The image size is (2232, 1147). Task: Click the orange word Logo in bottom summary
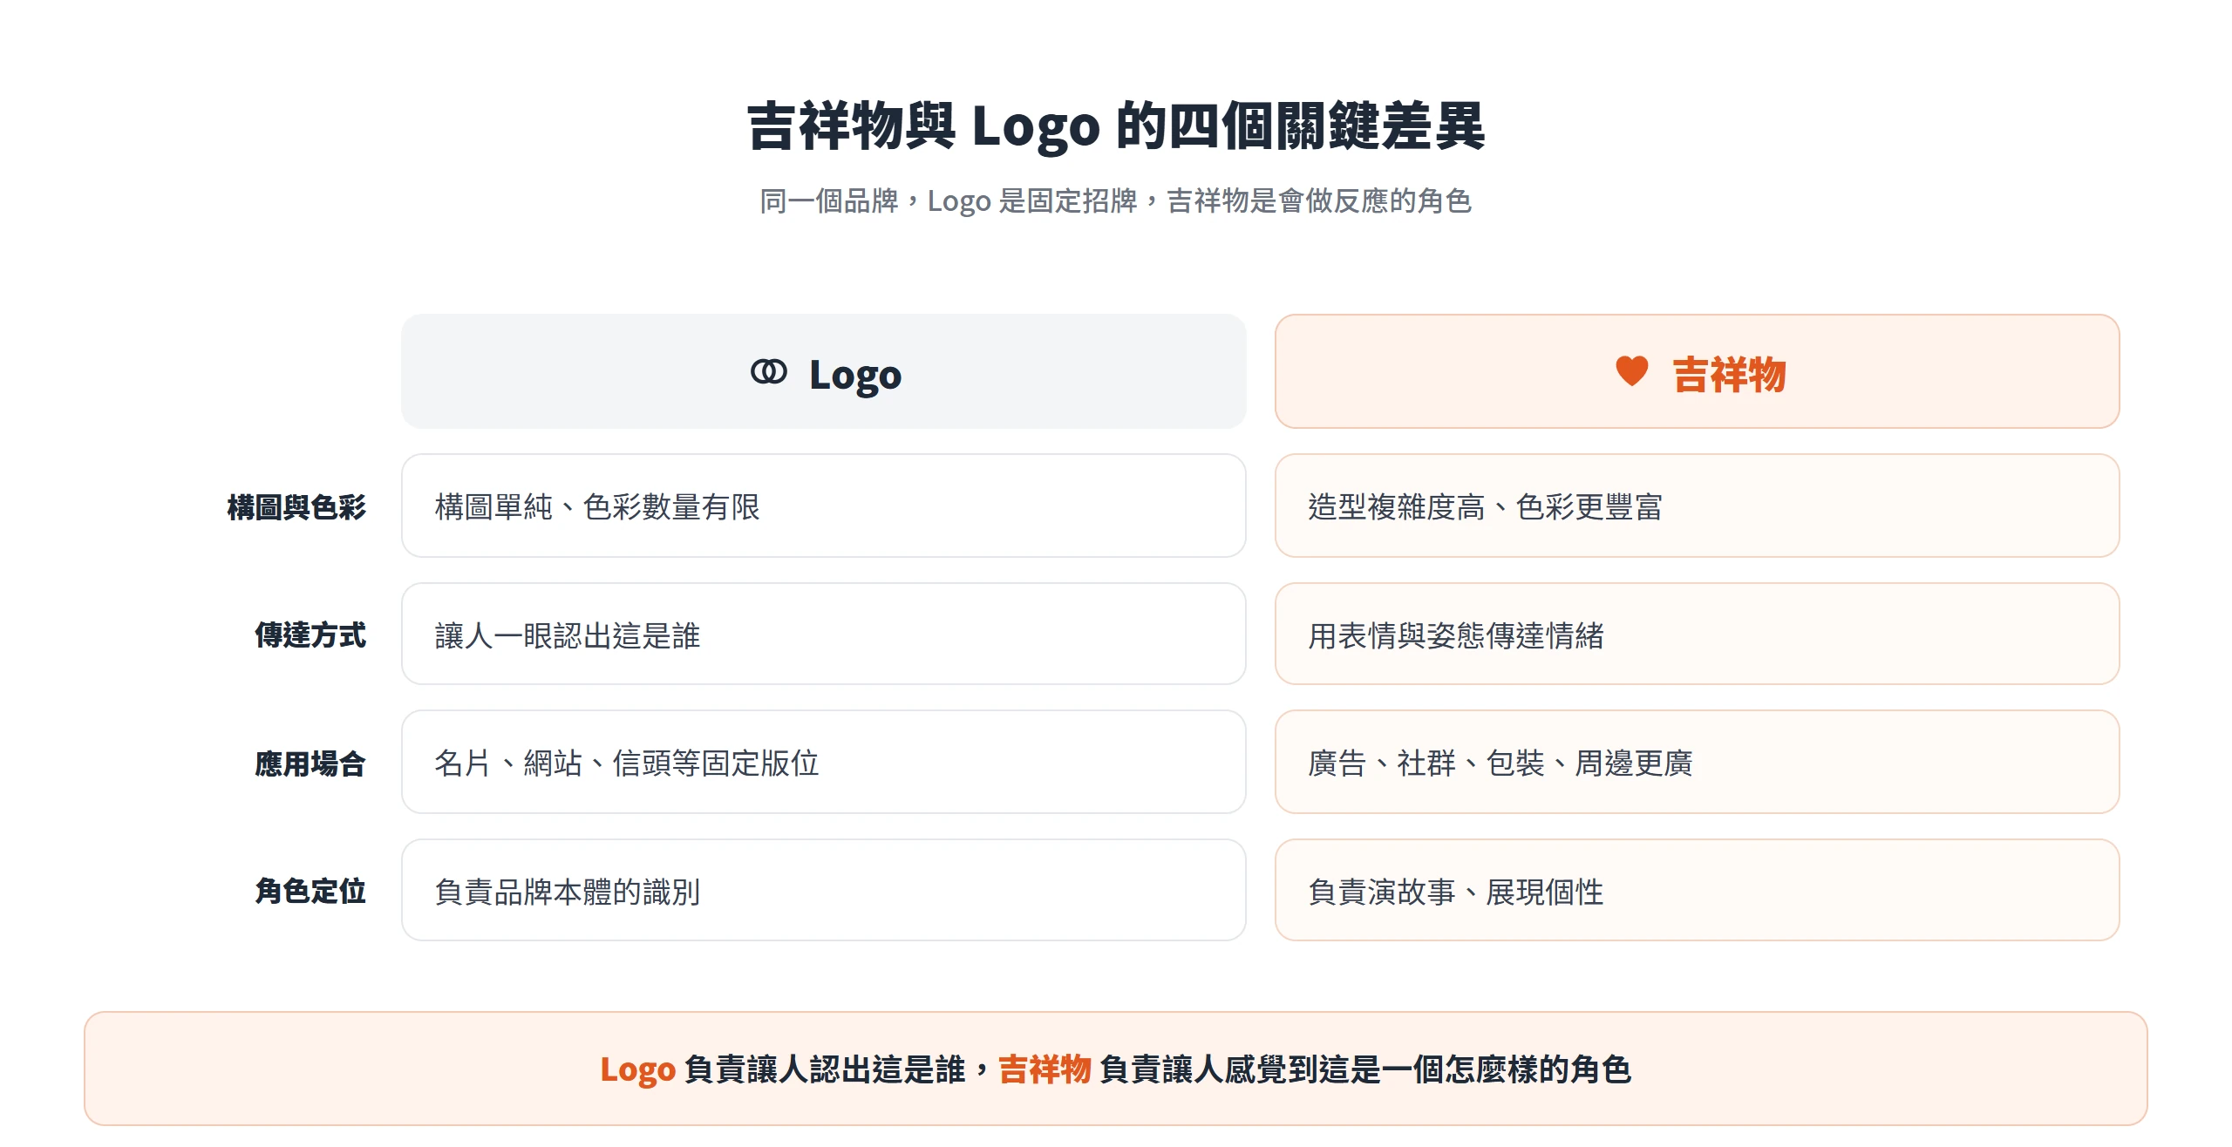[637, 1070]
